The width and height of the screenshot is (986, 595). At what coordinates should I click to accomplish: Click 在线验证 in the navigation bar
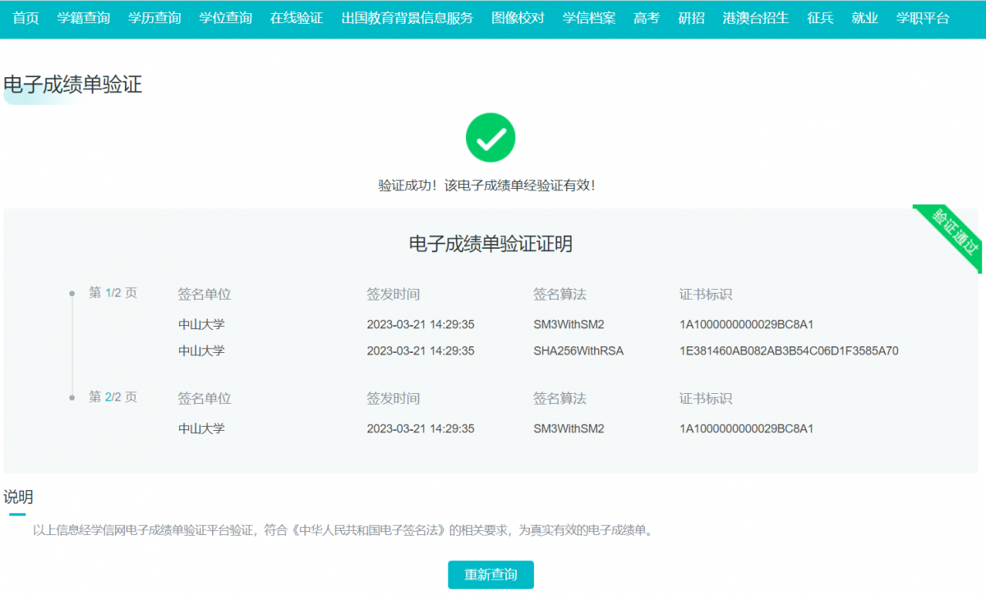(x=297, y=18)
